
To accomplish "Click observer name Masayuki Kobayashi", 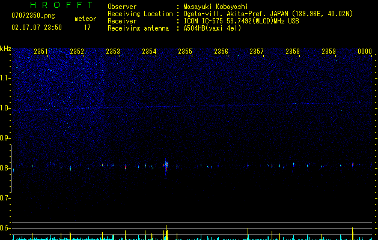I will (216, 7).
